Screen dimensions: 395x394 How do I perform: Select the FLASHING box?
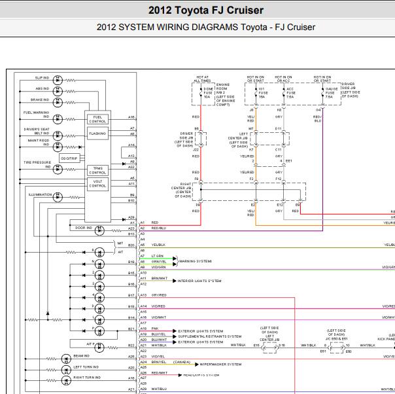(x=97, y=134)
